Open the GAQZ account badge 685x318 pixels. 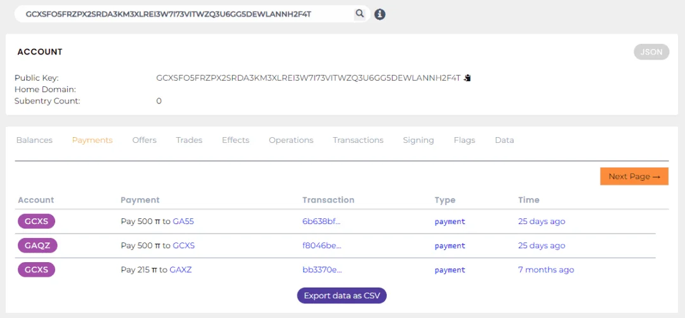click(x=37, y=246)
